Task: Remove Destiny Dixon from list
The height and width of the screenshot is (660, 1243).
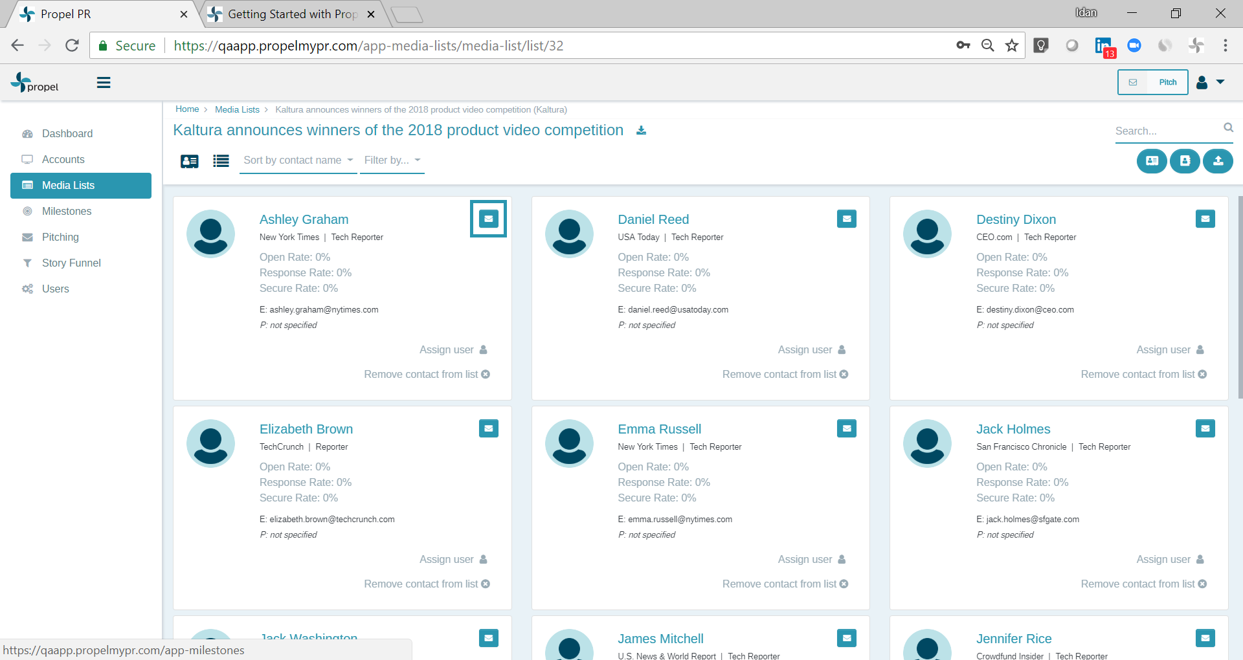Action: [1144, 374]
